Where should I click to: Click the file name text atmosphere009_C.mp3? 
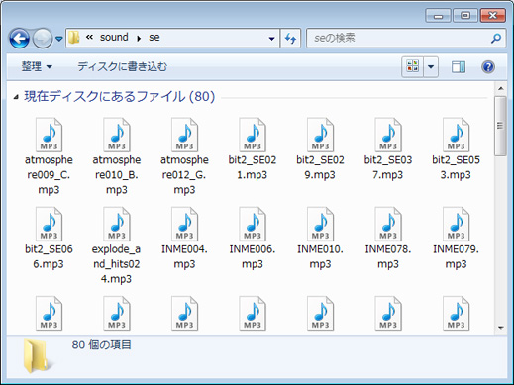49,175
